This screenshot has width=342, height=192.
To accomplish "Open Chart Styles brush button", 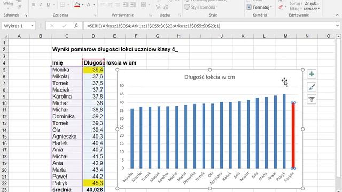I will (x=312, y=86).
